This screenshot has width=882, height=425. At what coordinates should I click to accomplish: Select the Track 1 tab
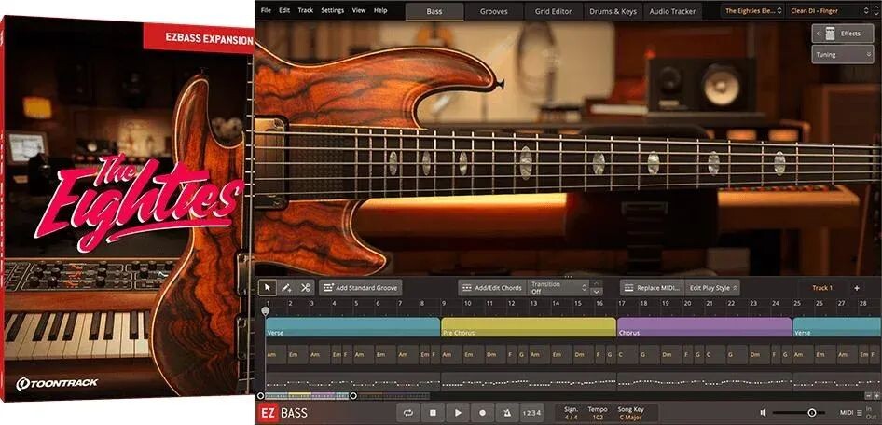(821, 288)
